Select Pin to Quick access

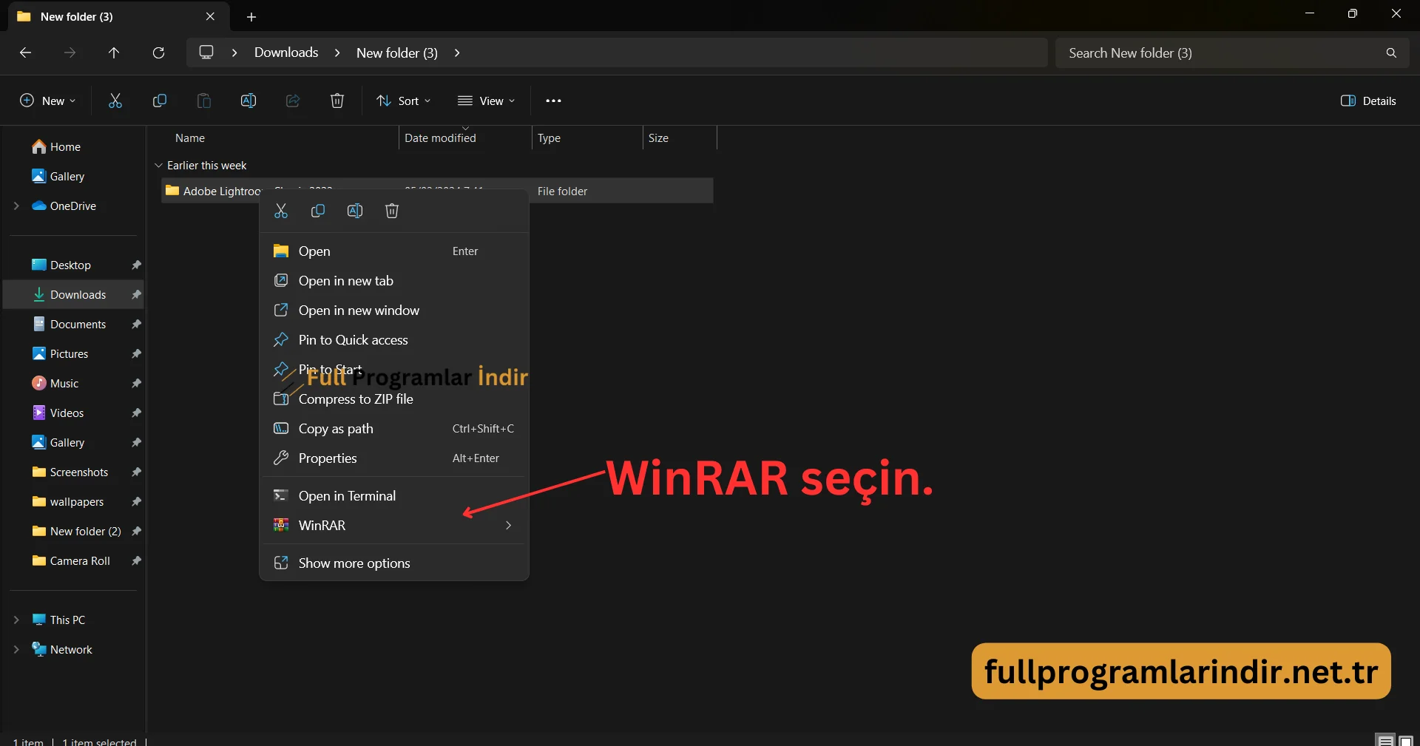pyautogui.click(x=394, y=340)
